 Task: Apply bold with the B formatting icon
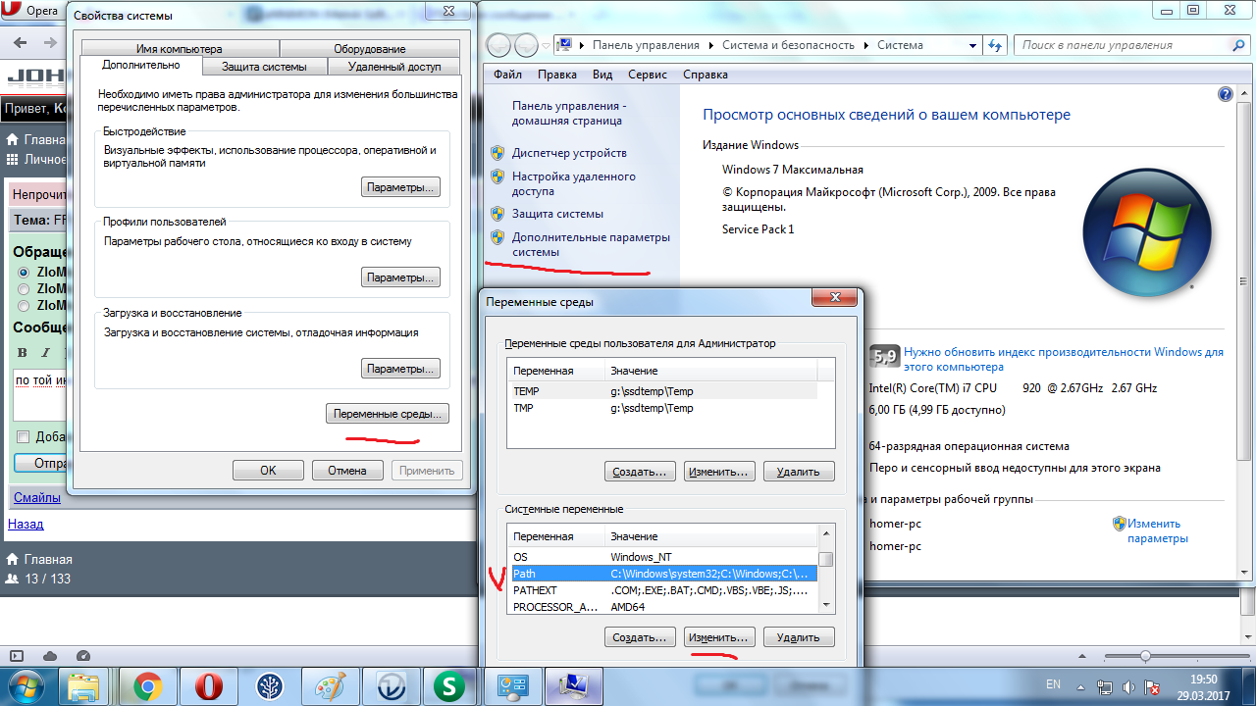(x=22, y=353)
